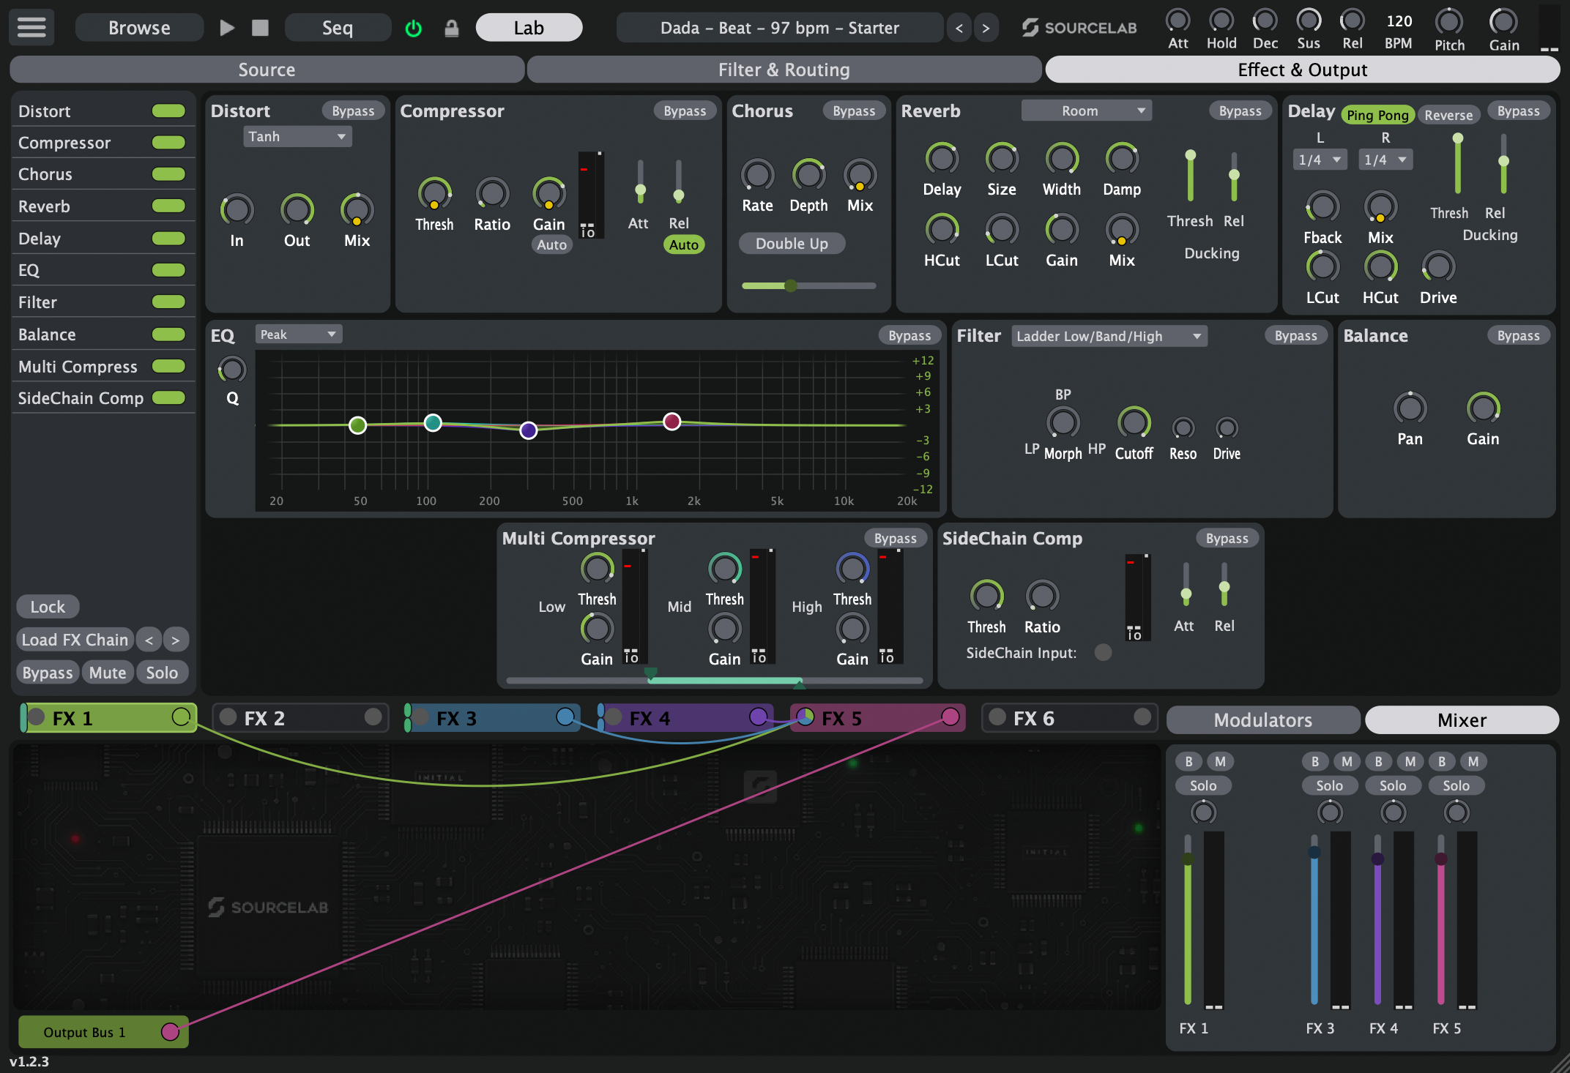This screenshot has height=1073, width=1570.
Task: Toggle the Distort effect on/off switch
Action: [x=168, y=111]
